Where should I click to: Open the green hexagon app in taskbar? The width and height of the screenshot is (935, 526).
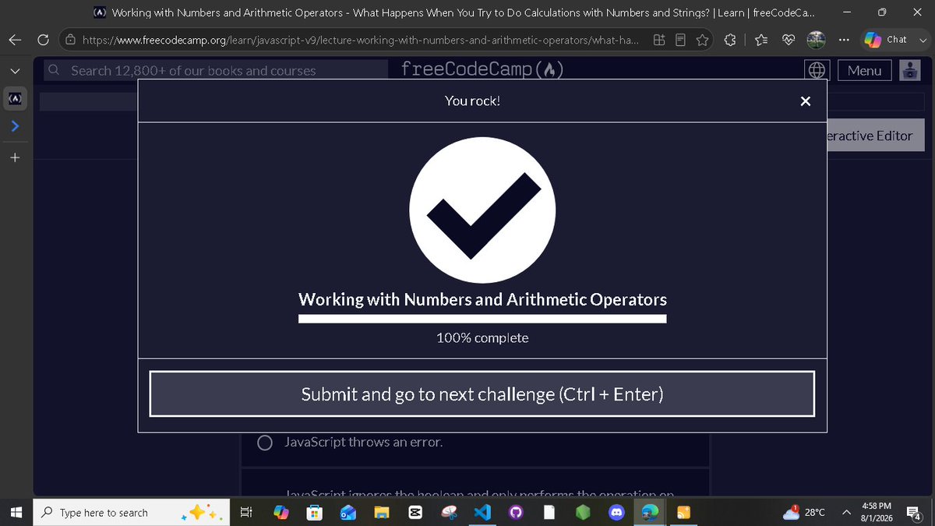pyautogui.click(x=583, y=512)
